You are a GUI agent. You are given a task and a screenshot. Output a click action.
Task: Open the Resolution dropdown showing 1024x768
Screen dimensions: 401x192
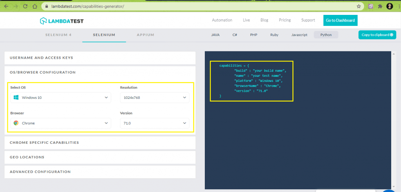pyautogui.click(x=154, y=98)
